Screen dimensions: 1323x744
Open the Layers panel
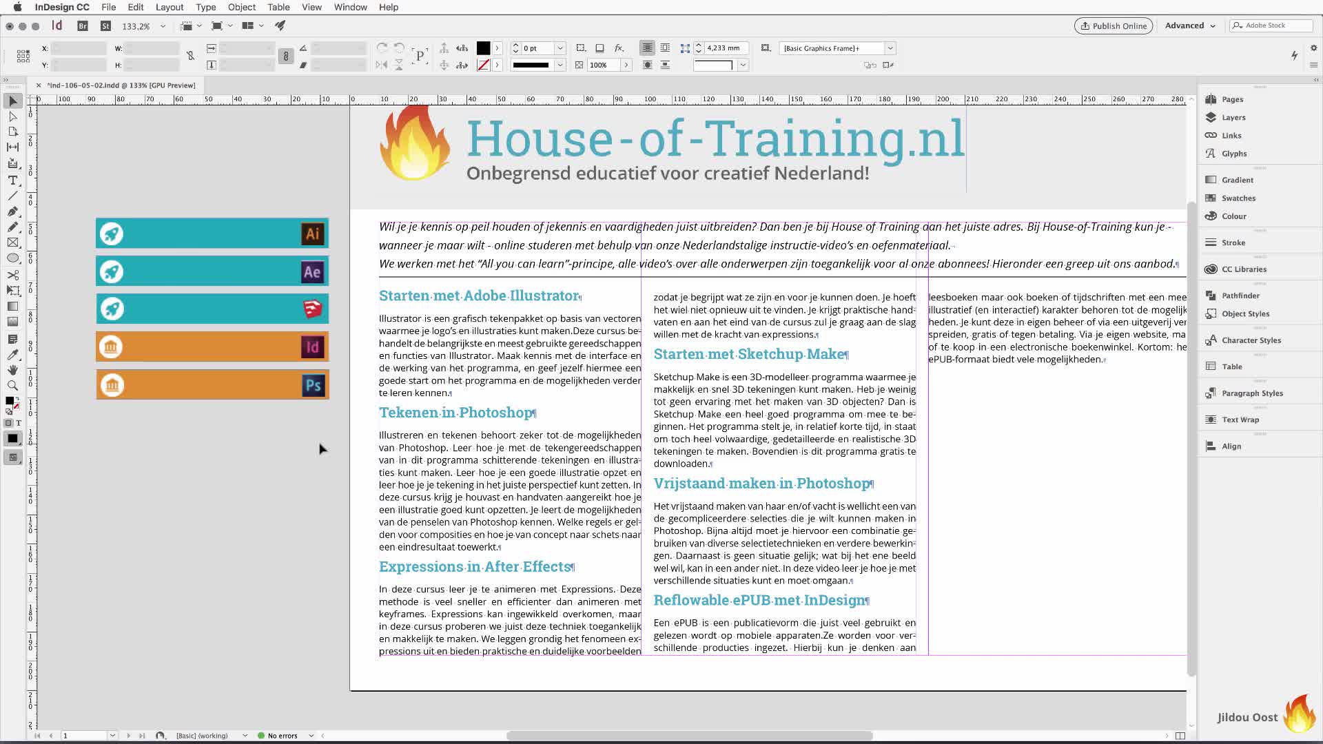tap(1233, 117)
